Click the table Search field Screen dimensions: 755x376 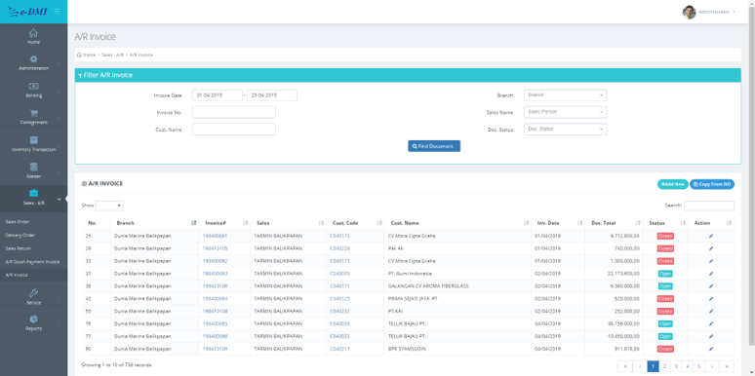(x=709, y=206)
